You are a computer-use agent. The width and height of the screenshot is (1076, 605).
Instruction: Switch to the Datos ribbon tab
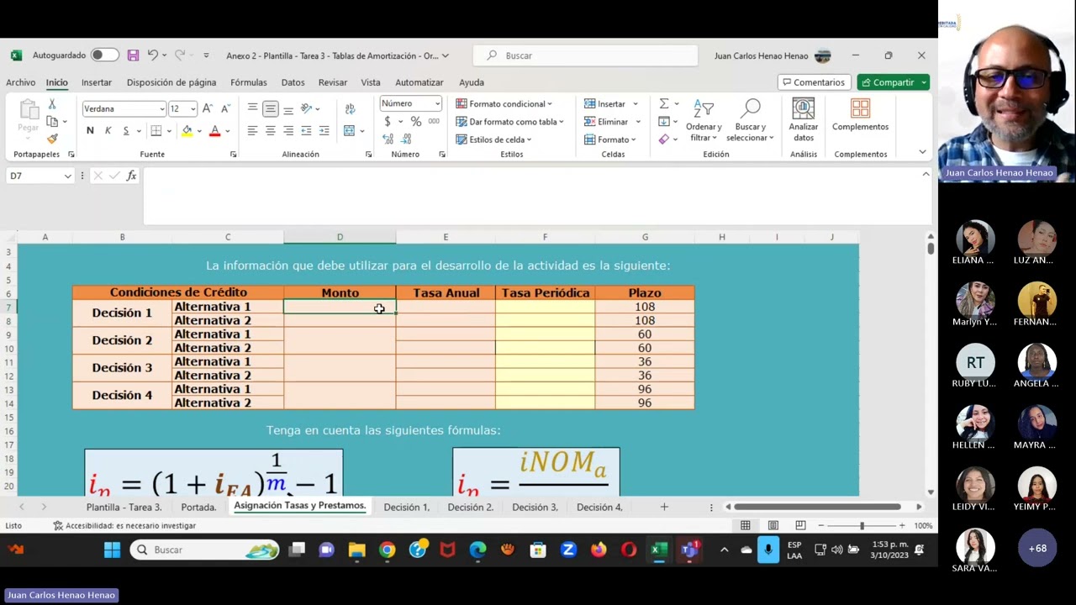tap(293, 82)
